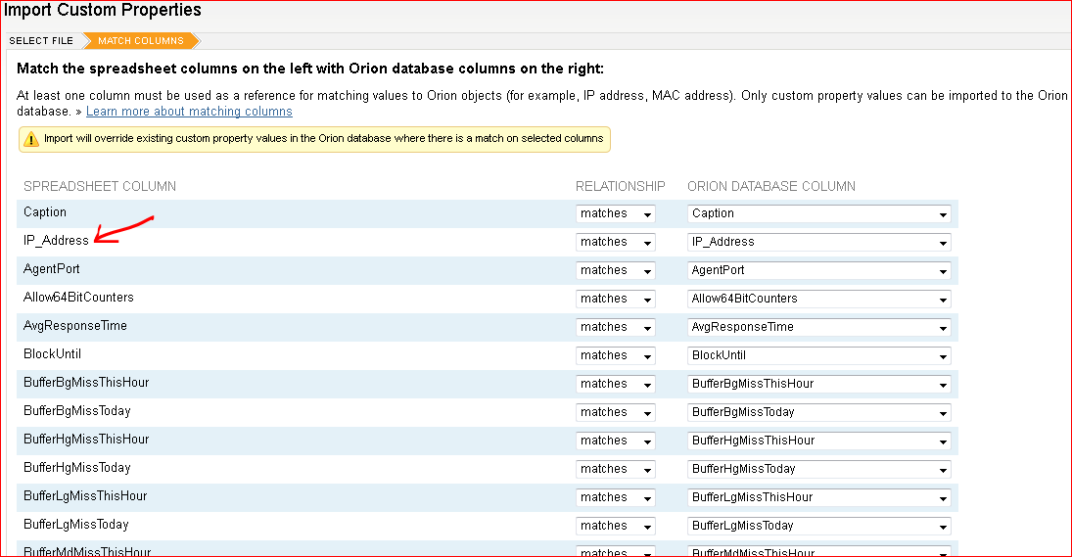Click the BlockUntil spreadsheet column label
The height and width of the screenshot is (557, 1072).
[52, 354]
